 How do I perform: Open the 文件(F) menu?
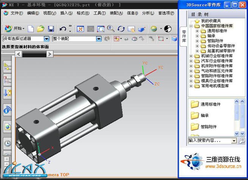[x=17, y=13]
